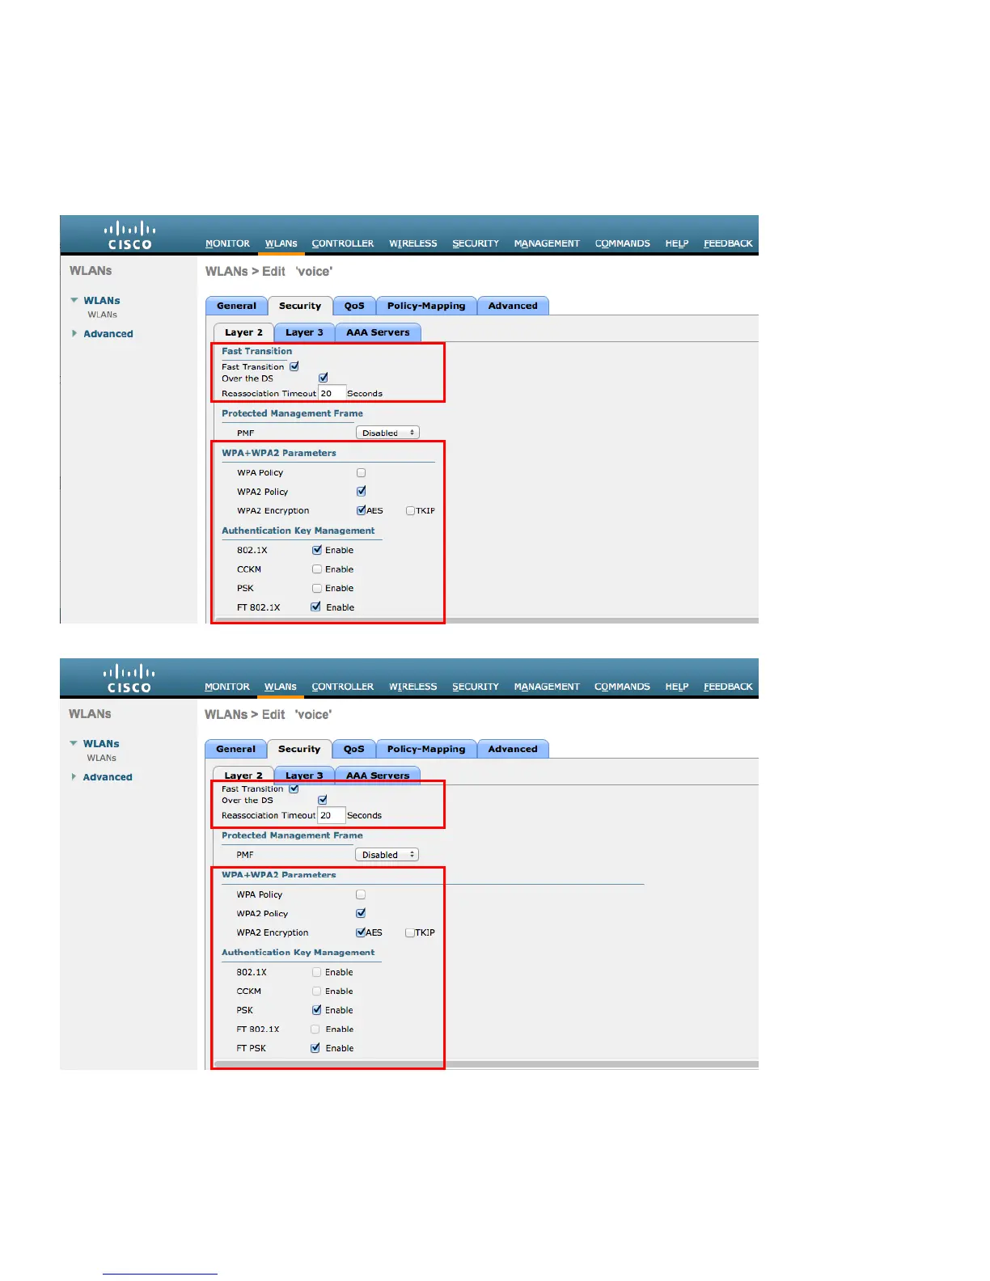Screen dimensions: 990x1281
Task: Toggle AES encryption checkbox in upper screenshot
Action: (x=361, y=510)
